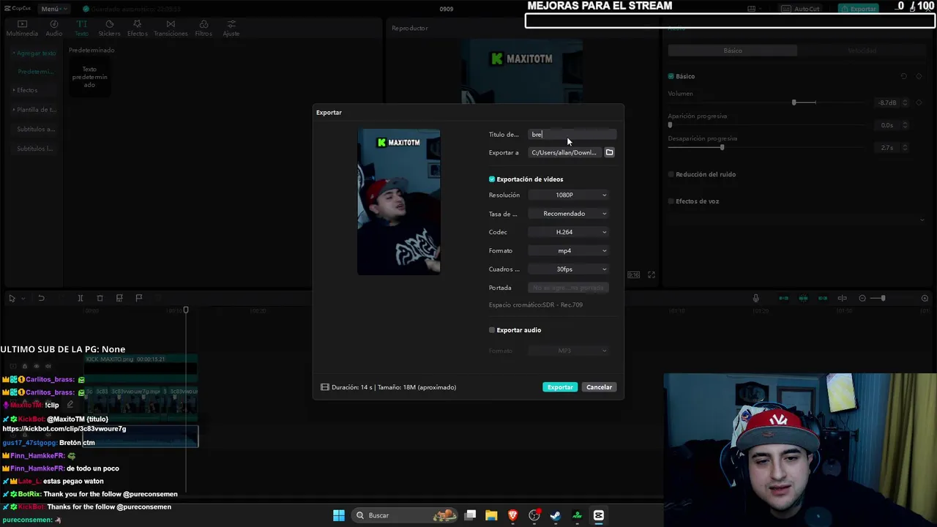
Task: Click the timeline zoom-out minus icon
Action: [x=862, y=298]
